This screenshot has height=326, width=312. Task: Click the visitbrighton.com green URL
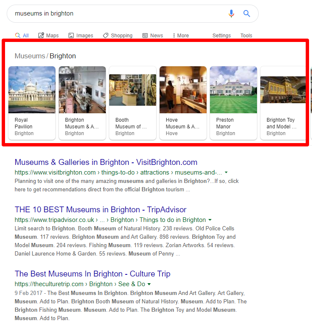[118, 172]
